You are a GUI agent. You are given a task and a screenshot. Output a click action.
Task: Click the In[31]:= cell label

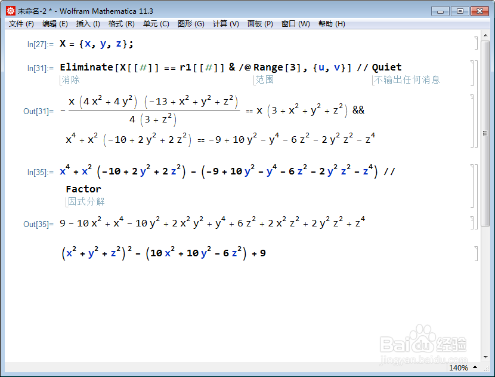41,68
